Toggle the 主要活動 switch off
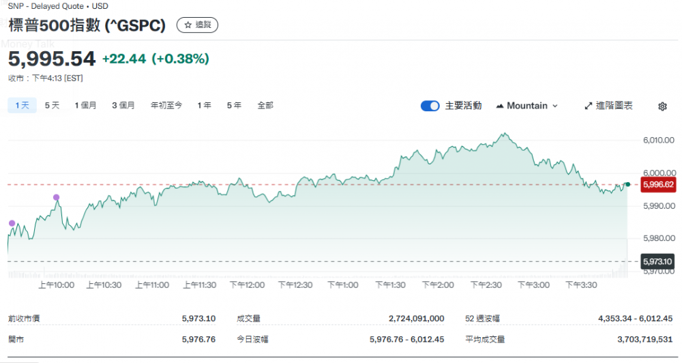Image resolution: width=682 pixels, height=363 pixels. click(x=430, y=106)
